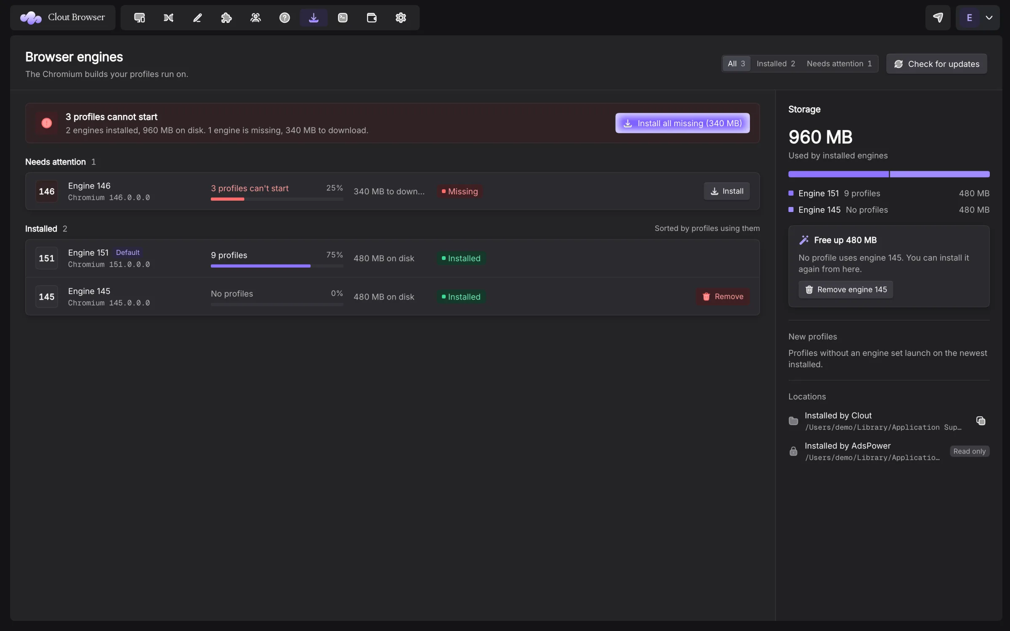Screen dimensions: 1010x631
Task: Click the paper plane send icon
Action: click(938, 18)
